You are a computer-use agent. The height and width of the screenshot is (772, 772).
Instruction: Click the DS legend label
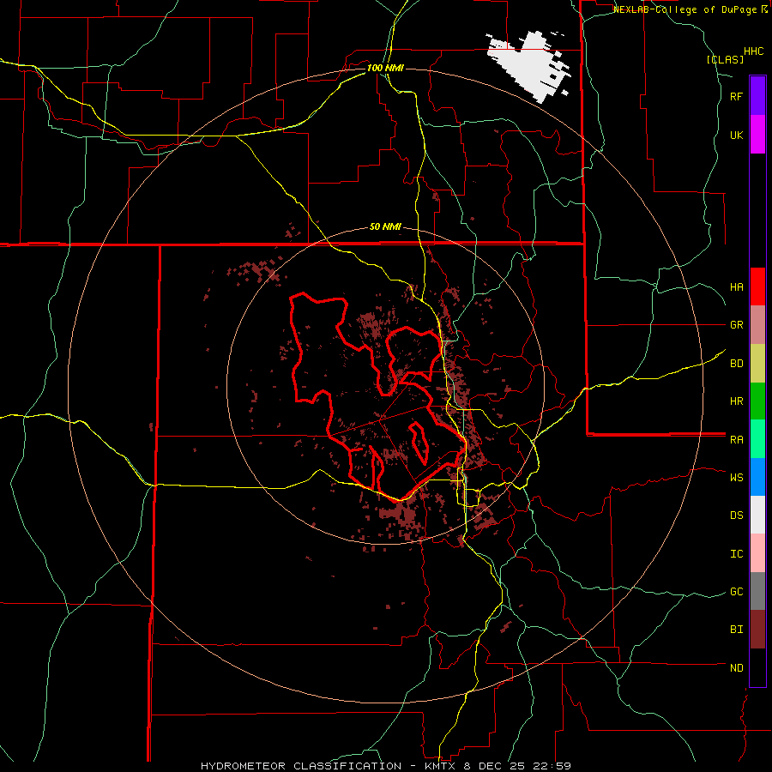pos(736,516)
